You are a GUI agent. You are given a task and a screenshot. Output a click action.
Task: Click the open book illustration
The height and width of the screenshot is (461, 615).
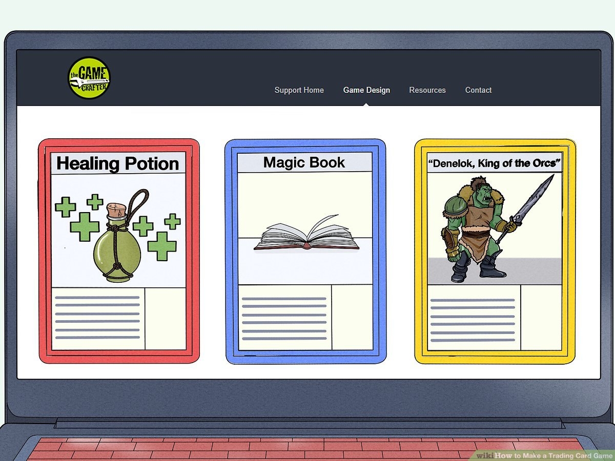(306, 236)
